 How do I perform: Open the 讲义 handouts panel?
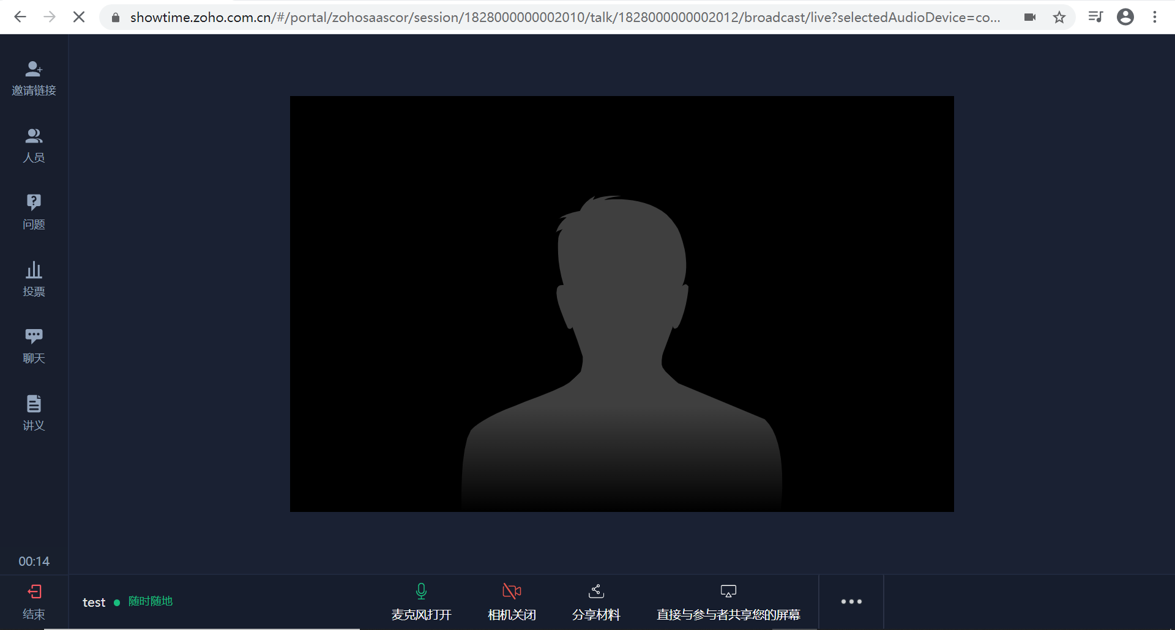click(x=33, y=413)
